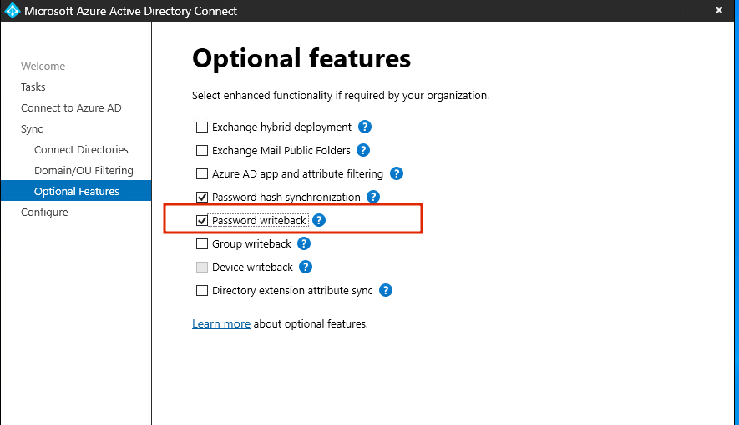This screenshot has width=739, height=425.
Task: Show help for Password hash synchronization
Action: pos(373,197)
